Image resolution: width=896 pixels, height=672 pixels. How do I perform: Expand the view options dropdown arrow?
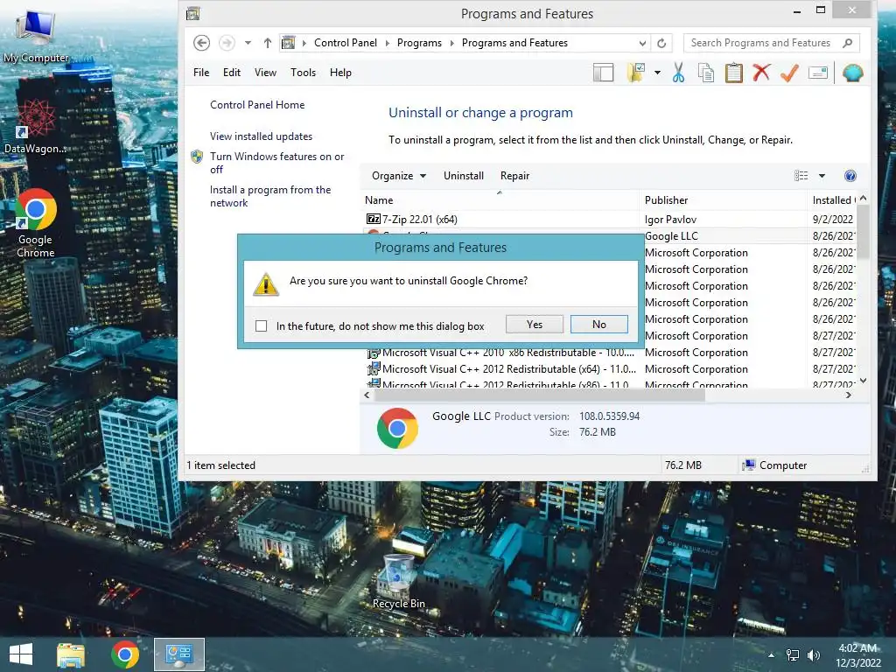[x=822, y=176]
